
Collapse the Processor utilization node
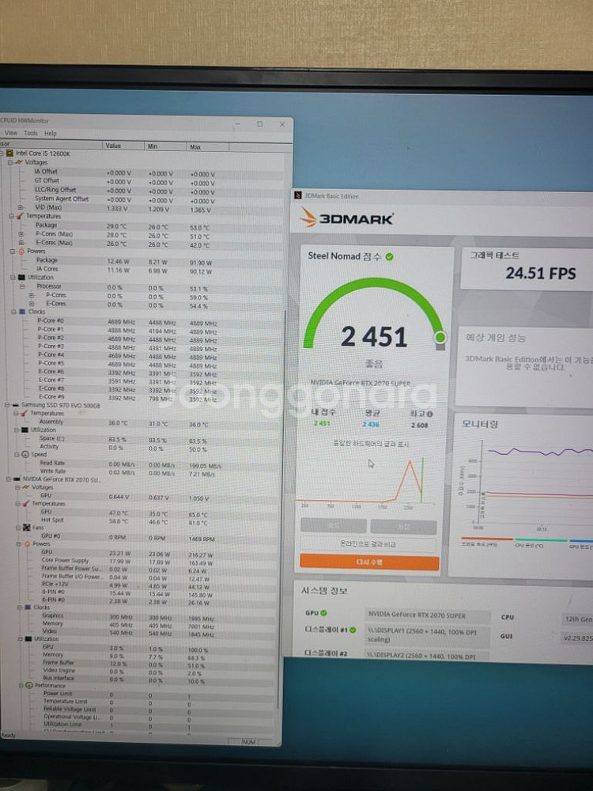click(x=22, y=286)
